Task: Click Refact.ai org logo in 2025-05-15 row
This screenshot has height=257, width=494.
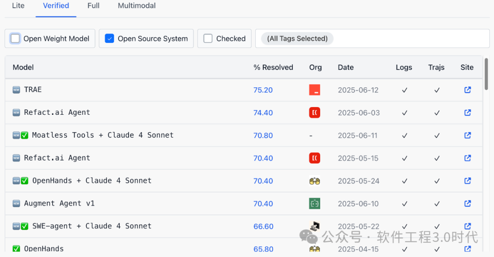Action: point(314,158)
